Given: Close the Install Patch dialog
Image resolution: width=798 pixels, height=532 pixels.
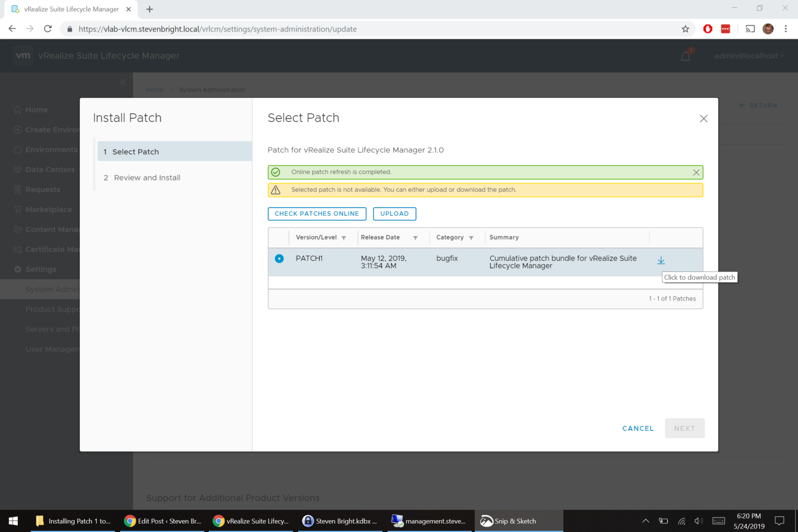Looking at the screenshot, I should pos(703,119).
